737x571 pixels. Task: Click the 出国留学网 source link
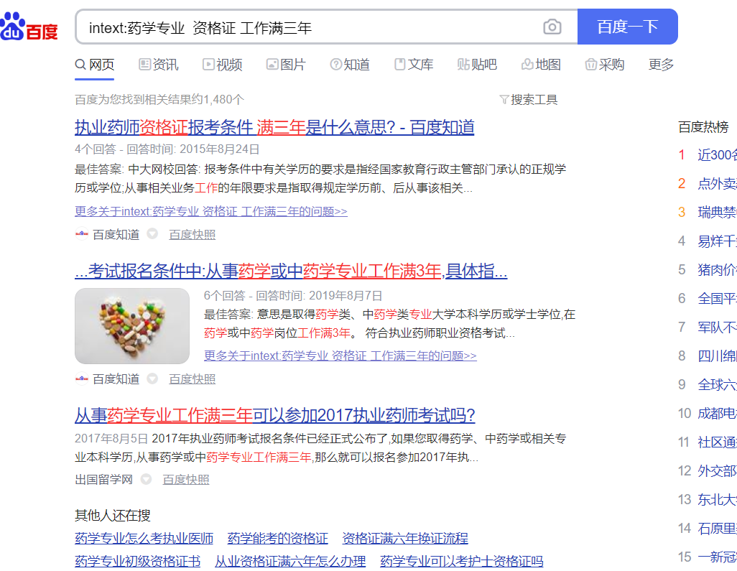click(x=104, y=479)
